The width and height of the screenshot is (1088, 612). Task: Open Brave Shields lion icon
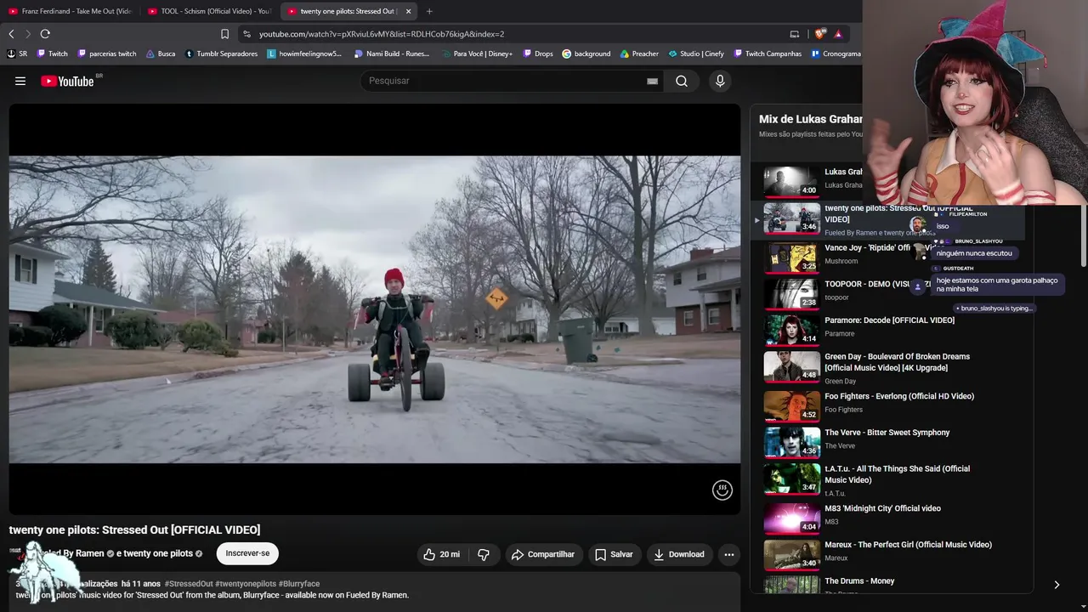820,34
